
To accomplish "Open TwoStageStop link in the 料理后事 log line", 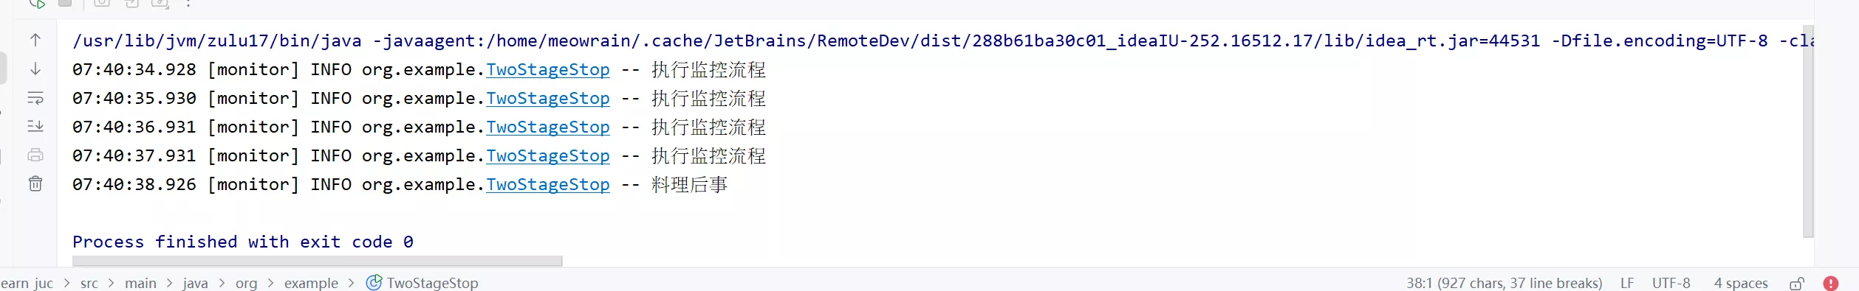I will 548,185.
